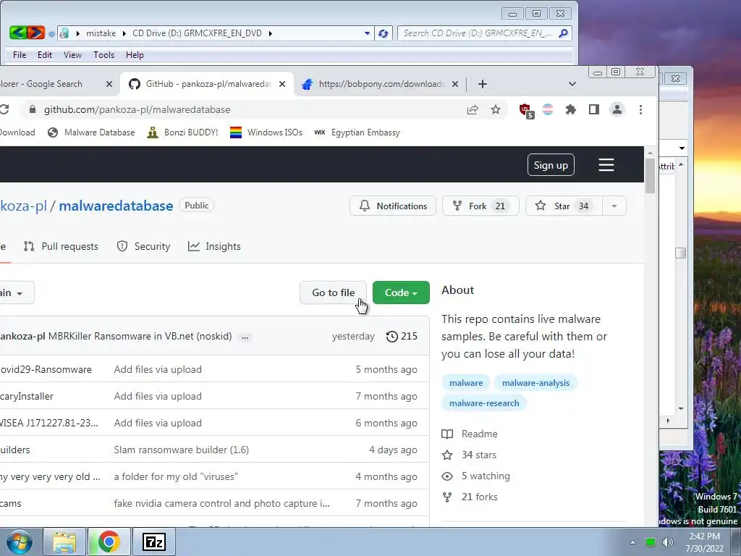The image size is (741, 556).
Task: Toggle the Chrome side panel icon
Action: coord(594,110)
